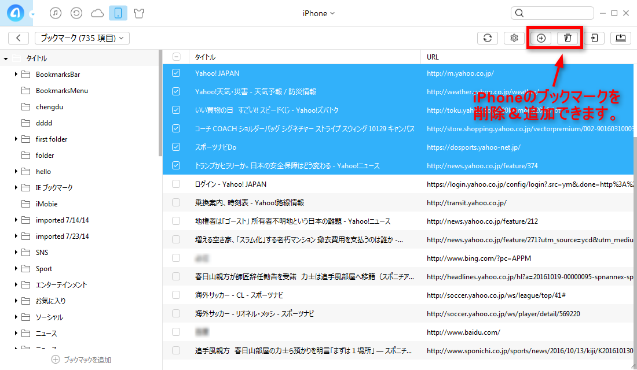
Task: Click the chengdu folder icon
Action: point(25,107)
